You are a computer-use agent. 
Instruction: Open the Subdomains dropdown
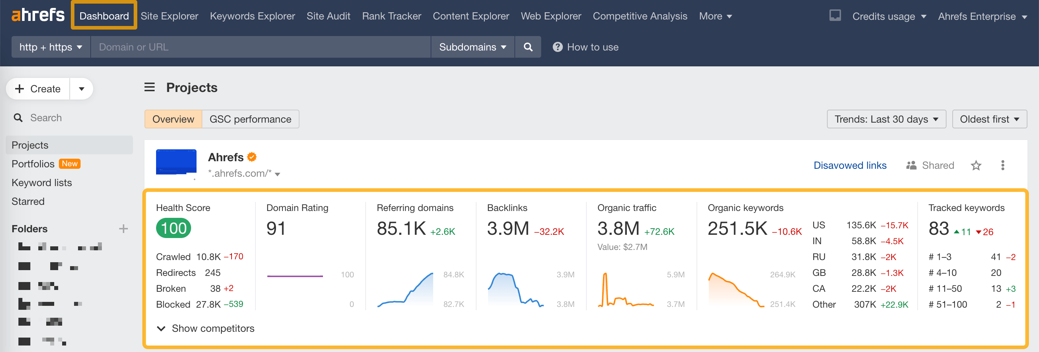pyautogui.click(x=472, y=47)
